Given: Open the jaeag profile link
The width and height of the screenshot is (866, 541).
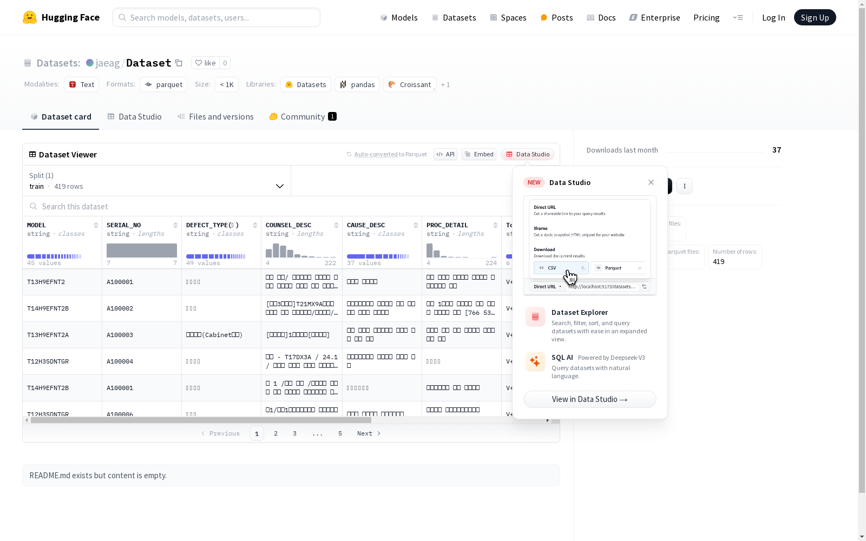Looking at the screenshot, I should click(108, 63).
